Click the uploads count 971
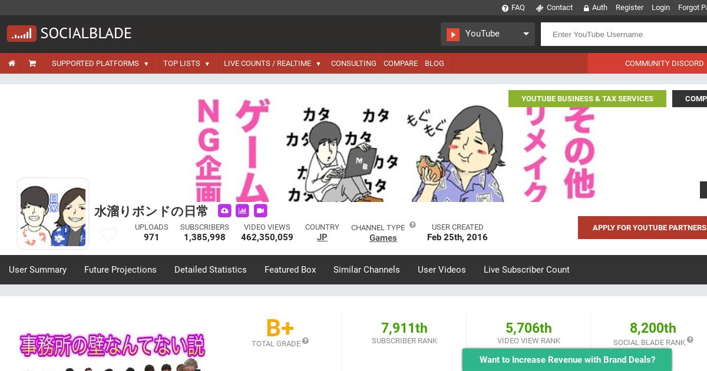The width and height of the screenshot is (707, 371). 151,237
